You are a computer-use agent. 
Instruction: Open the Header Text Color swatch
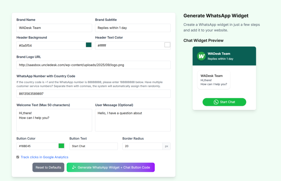167,45
